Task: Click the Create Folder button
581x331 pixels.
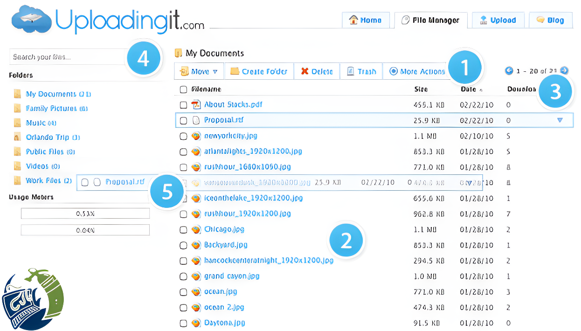Action: [259, 71]
